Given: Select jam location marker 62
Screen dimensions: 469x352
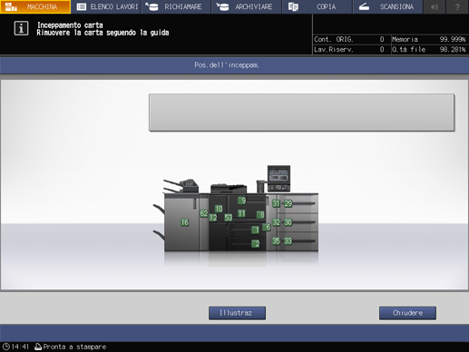Looking at the screenshot, I should (x=204, y=213).
